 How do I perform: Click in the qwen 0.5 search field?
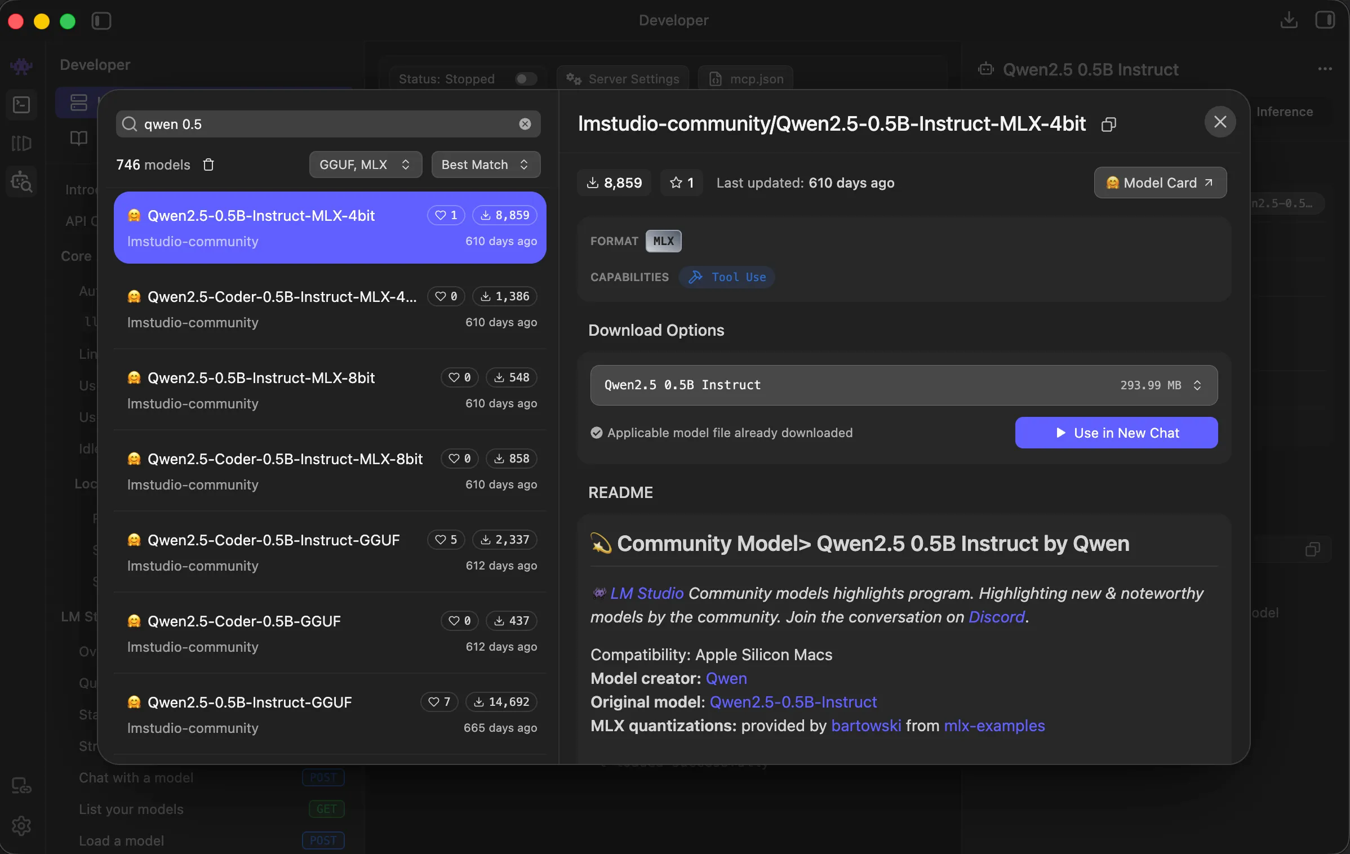[x=328, y=124]
